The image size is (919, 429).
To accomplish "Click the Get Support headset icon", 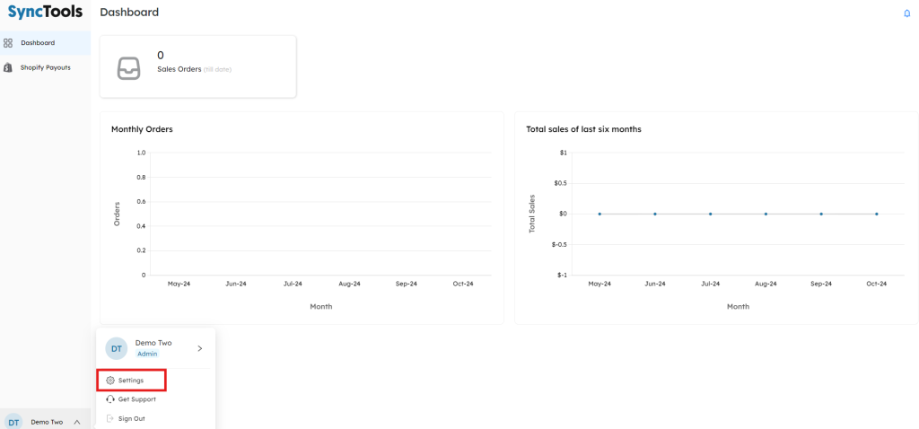I will pos(110,399).
